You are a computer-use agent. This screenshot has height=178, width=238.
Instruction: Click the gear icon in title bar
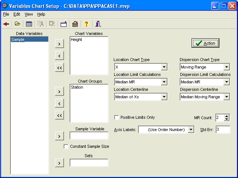(x=5, y=6)
